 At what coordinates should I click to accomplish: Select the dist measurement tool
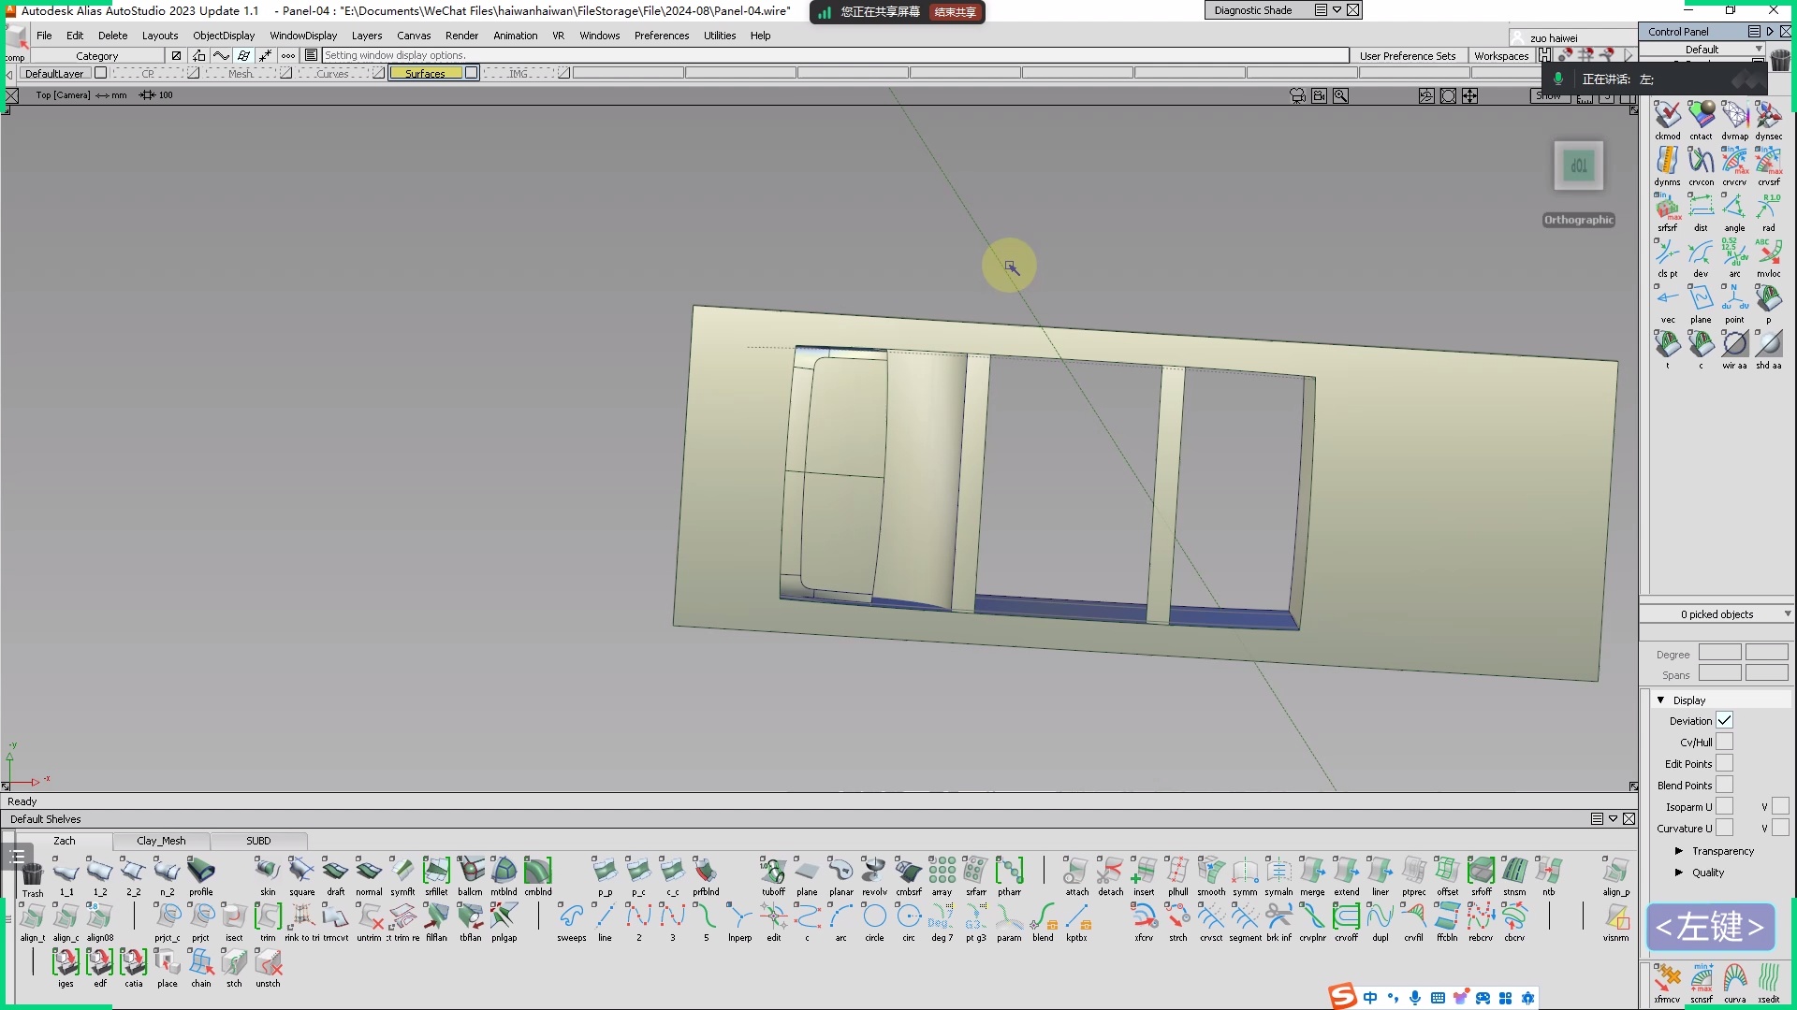click(x=1701, y=207)
